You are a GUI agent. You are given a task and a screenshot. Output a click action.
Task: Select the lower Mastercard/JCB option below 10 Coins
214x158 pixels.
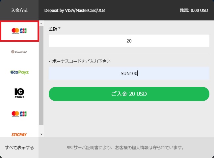point(19,114)
